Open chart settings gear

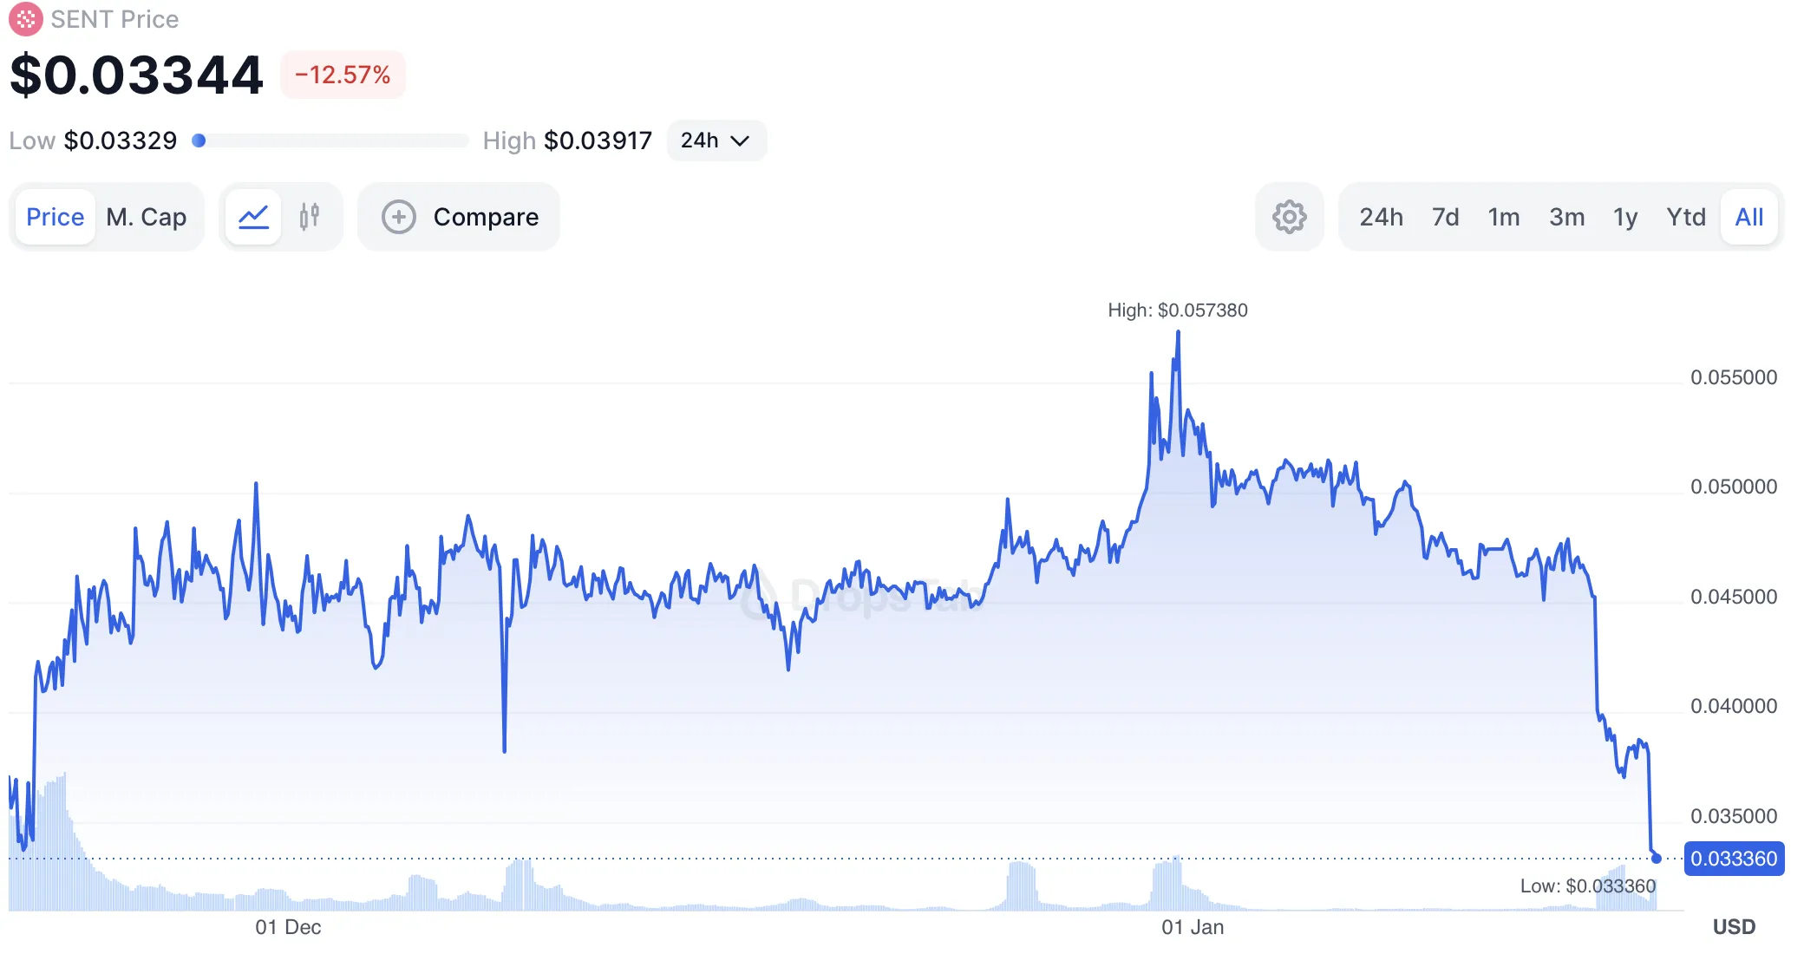[1289, 217]
